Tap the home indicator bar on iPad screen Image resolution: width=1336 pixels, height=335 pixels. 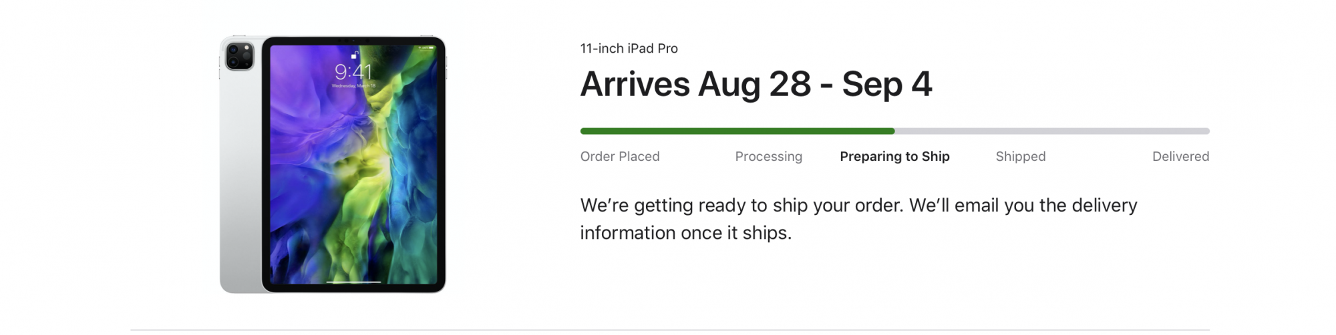(x=353, y=282)
